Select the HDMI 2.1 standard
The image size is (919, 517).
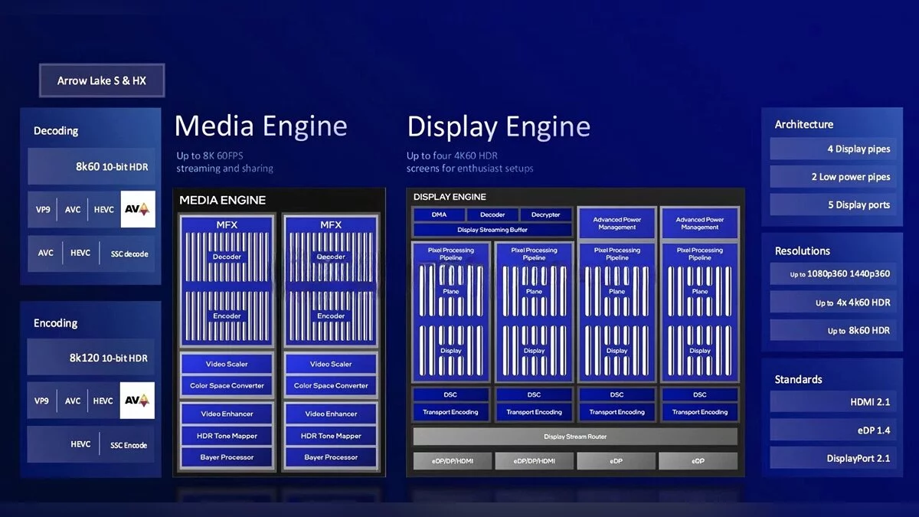pos(832,402)
